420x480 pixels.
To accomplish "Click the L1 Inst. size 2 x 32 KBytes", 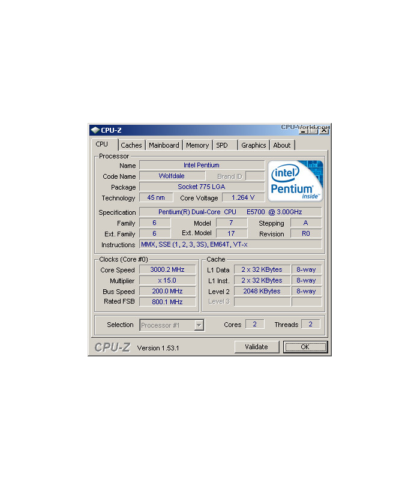I will (262, 280).
